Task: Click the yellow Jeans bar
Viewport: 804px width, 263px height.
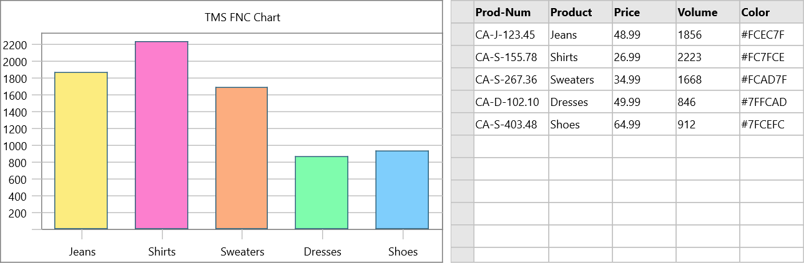Action: 81,151
